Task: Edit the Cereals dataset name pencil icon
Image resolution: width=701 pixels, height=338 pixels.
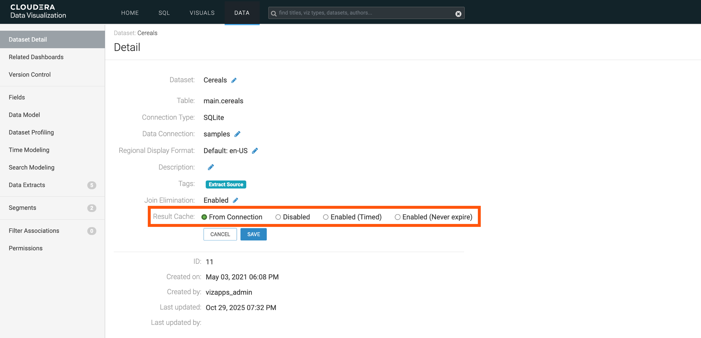Action: tap(234, 80)
